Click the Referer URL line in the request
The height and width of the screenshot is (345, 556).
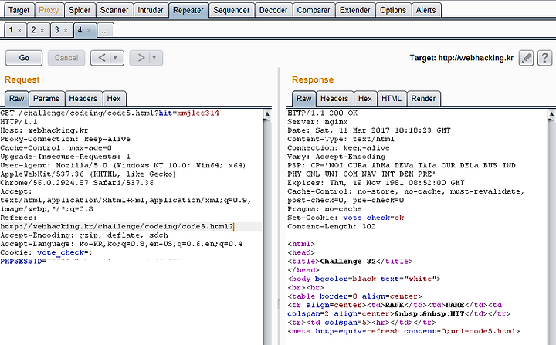coord(117,227)
